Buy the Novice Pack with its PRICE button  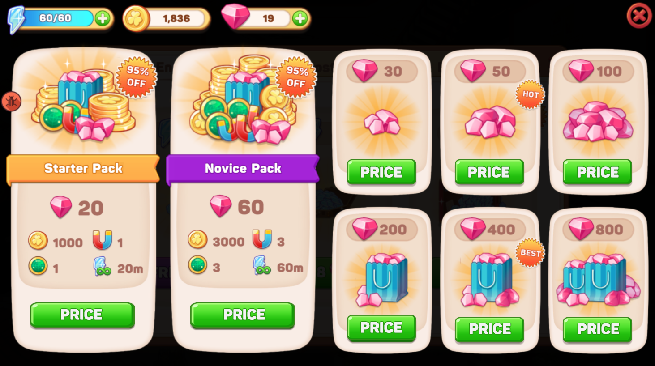pos(242,315)
